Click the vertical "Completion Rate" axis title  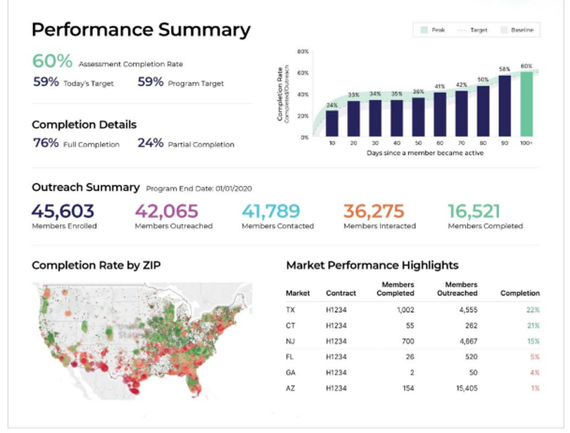point(280,93)
